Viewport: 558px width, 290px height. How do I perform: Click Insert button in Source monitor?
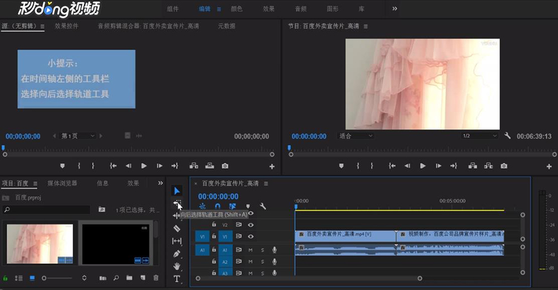click(194, 166)
